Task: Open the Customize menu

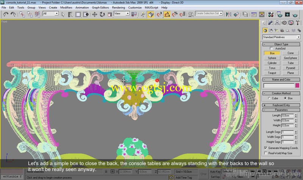Action: click(x=135, y=8)
